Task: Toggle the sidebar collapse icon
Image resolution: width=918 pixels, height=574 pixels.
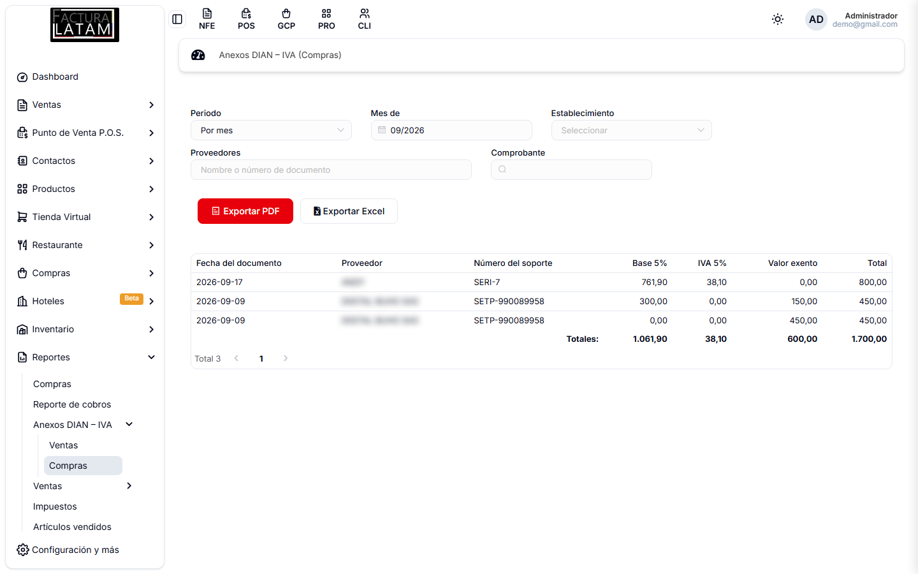Action: click(x=177, y=19)
